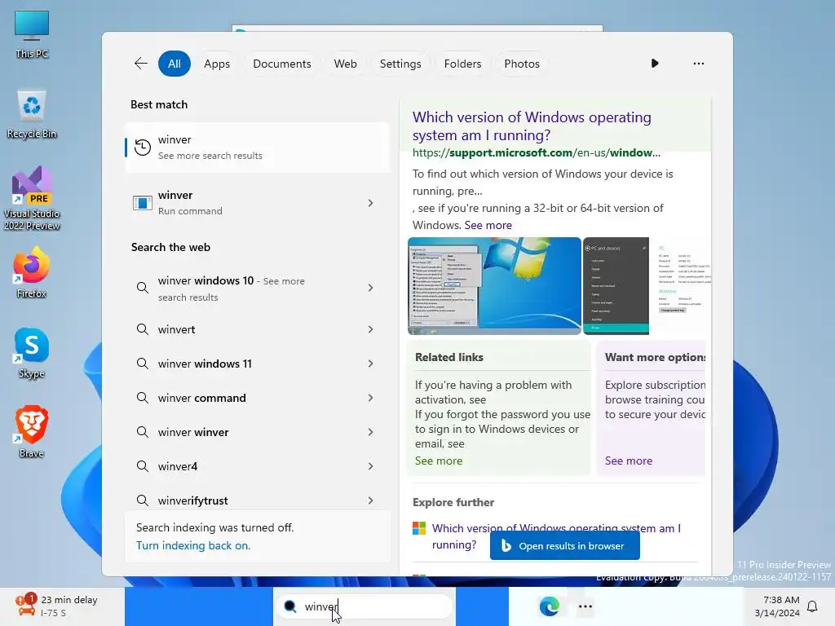835x626 pixels.
Task: Open the taskbar overflow three-dots icon
Action: [585, 606]
